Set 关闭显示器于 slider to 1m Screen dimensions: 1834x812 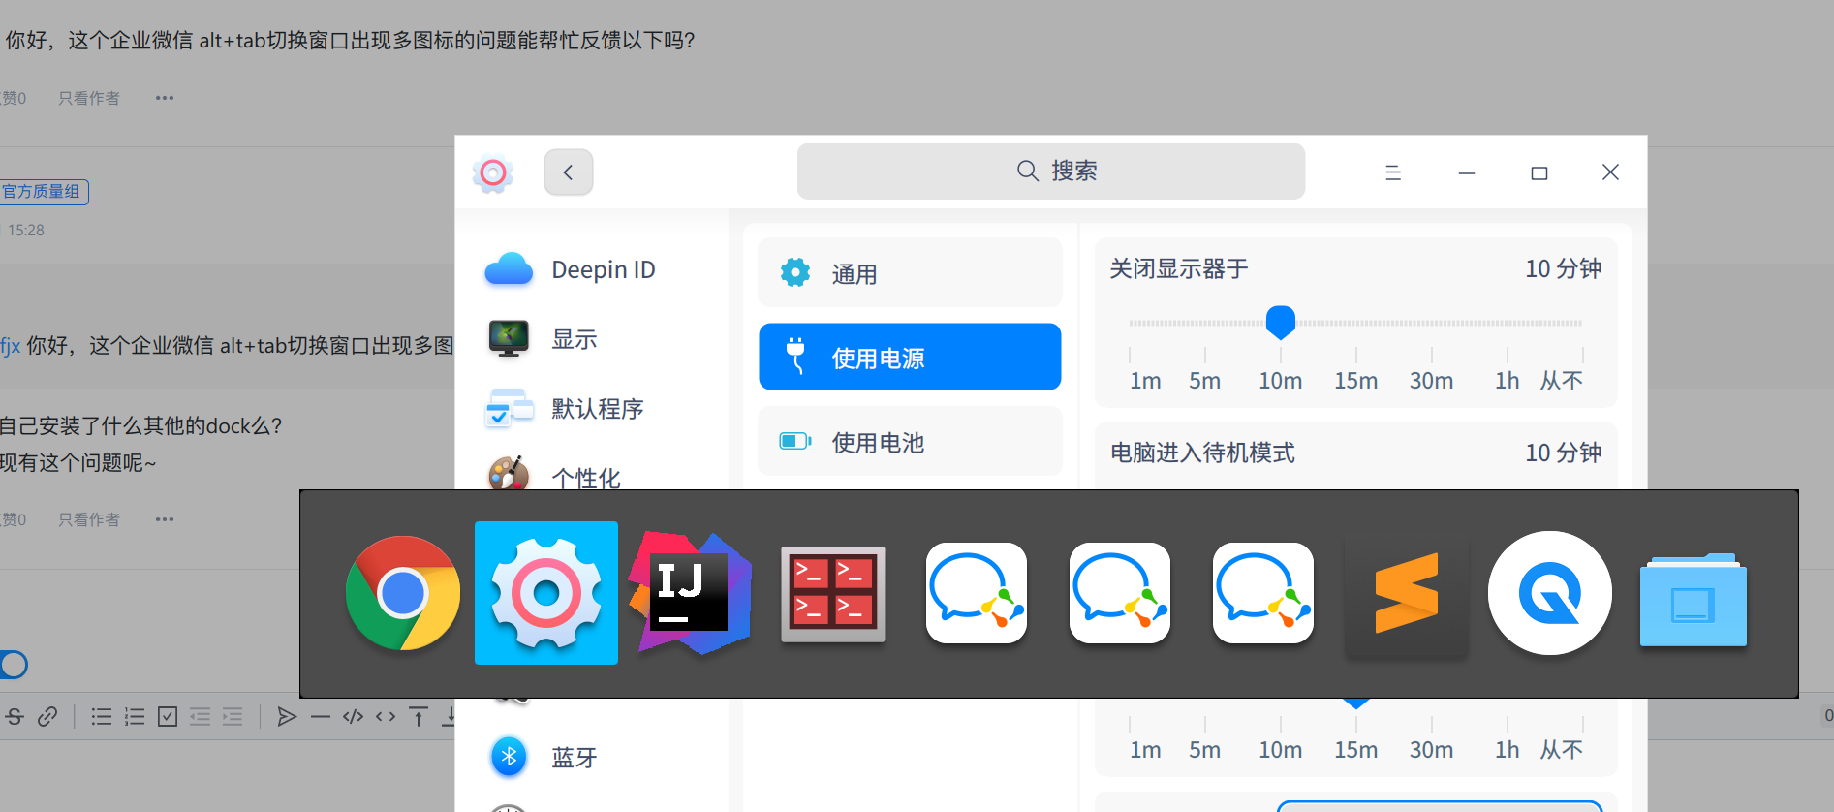[x=1145, y=381]
